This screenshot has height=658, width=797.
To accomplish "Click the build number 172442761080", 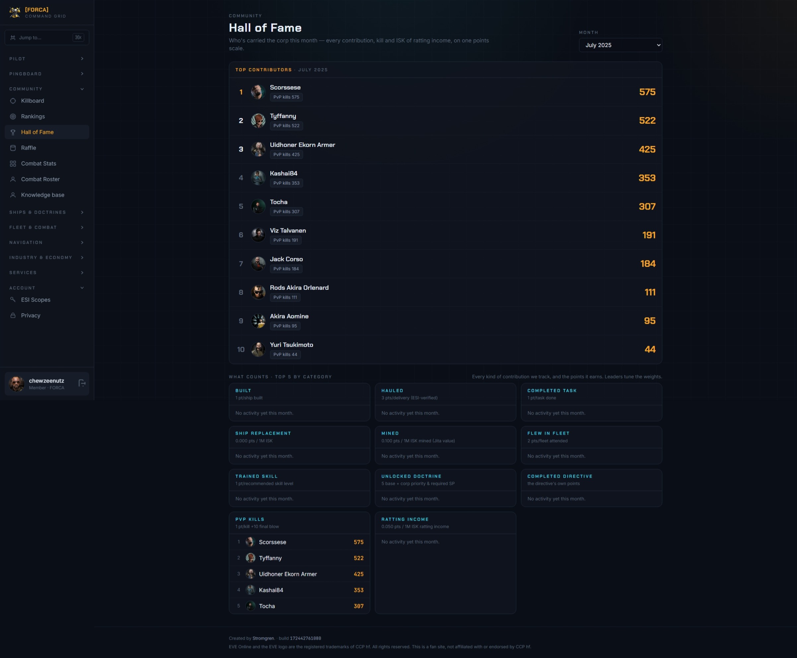I will click(305, 638).
